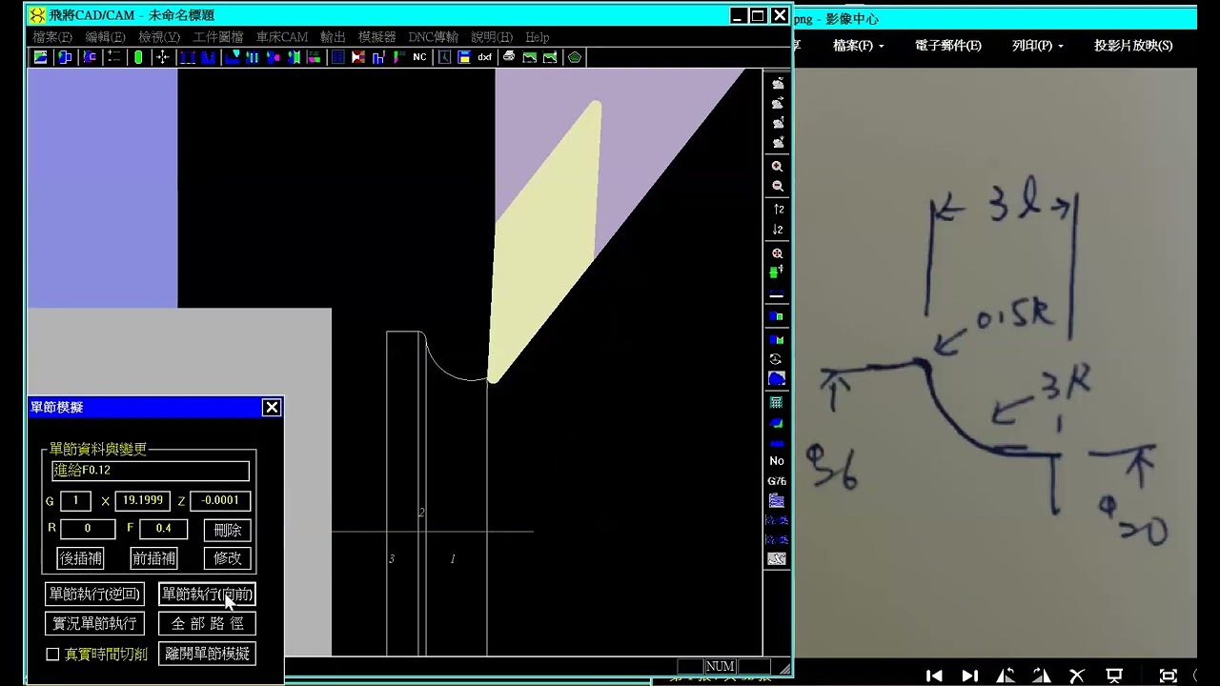Click rotate counterclockwise icon in photo viewer

click(1006, 676)
